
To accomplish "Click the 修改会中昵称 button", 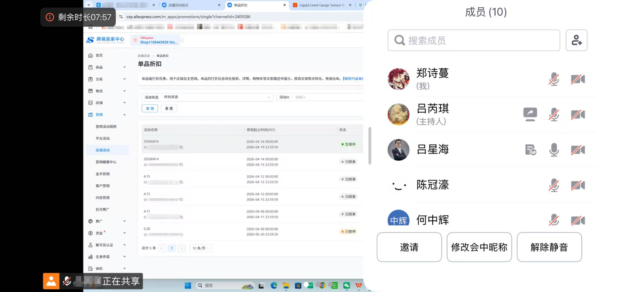I will coord(479,247).
